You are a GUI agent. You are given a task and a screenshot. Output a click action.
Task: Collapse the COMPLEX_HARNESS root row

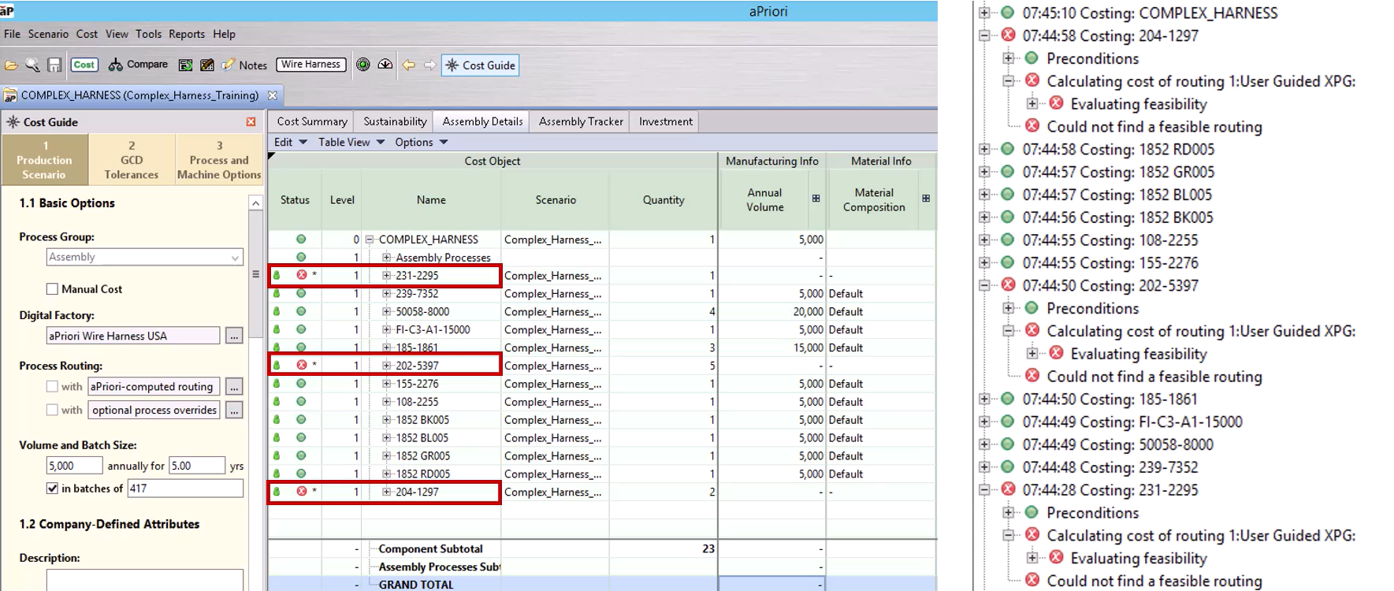pos(369,240)
